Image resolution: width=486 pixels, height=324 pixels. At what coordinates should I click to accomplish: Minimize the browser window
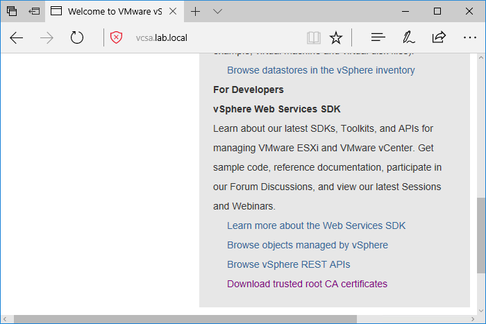click(405, 12)
